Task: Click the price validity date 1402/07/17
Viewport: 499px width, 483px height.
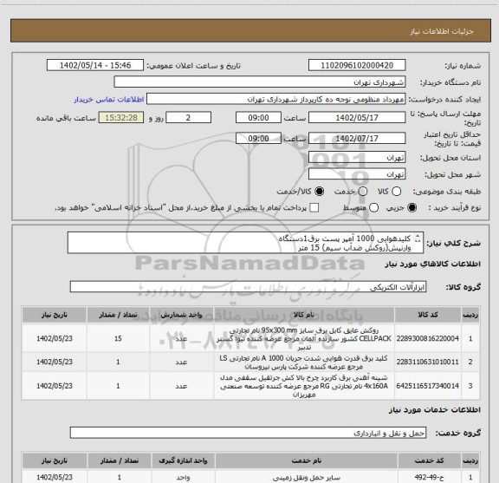Action: pos(357,138)
